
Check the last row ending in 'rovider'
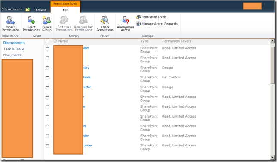(47, 146)
